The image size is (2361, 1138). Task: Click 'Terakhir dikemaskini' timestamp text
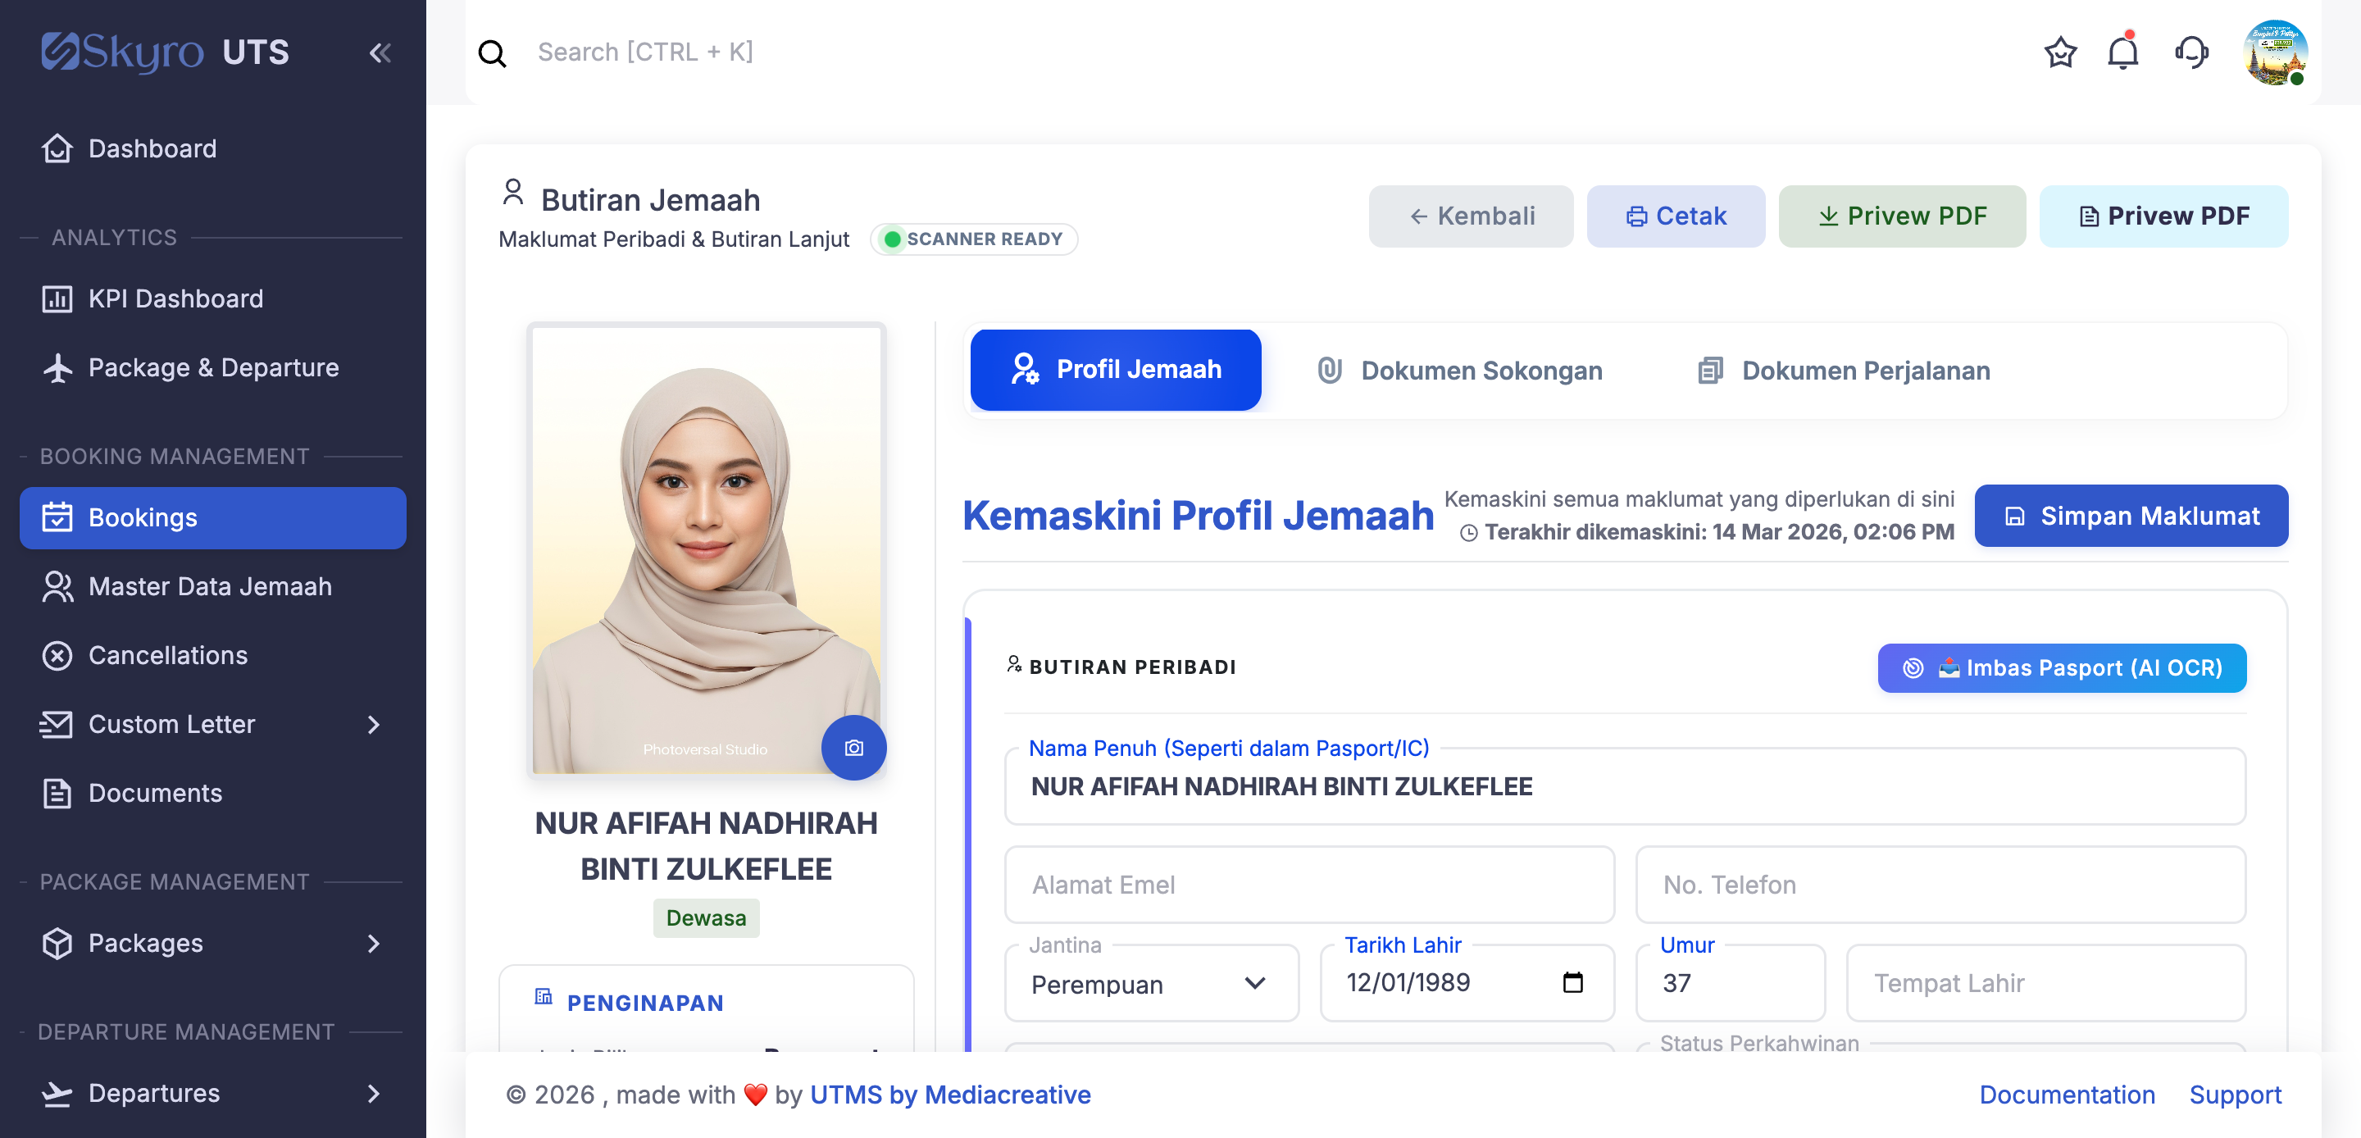1718,532
